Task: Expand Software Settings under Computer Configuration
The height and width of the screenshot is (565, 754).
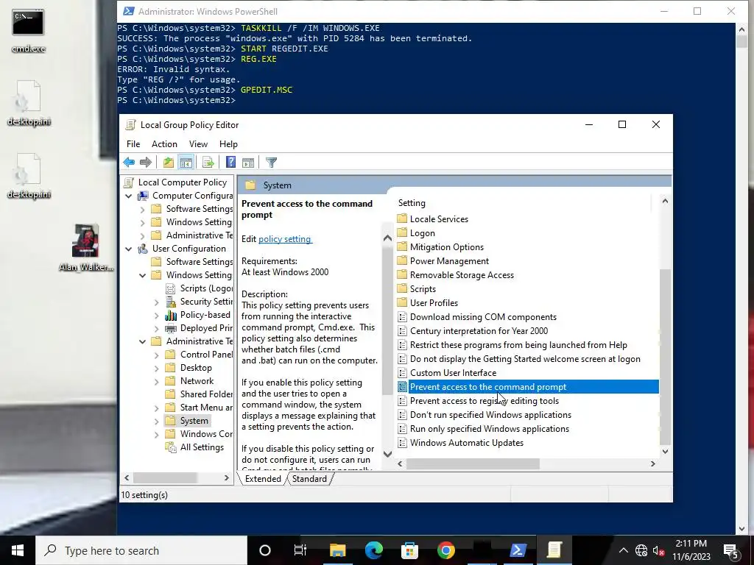Action: (x=142, y=210)
